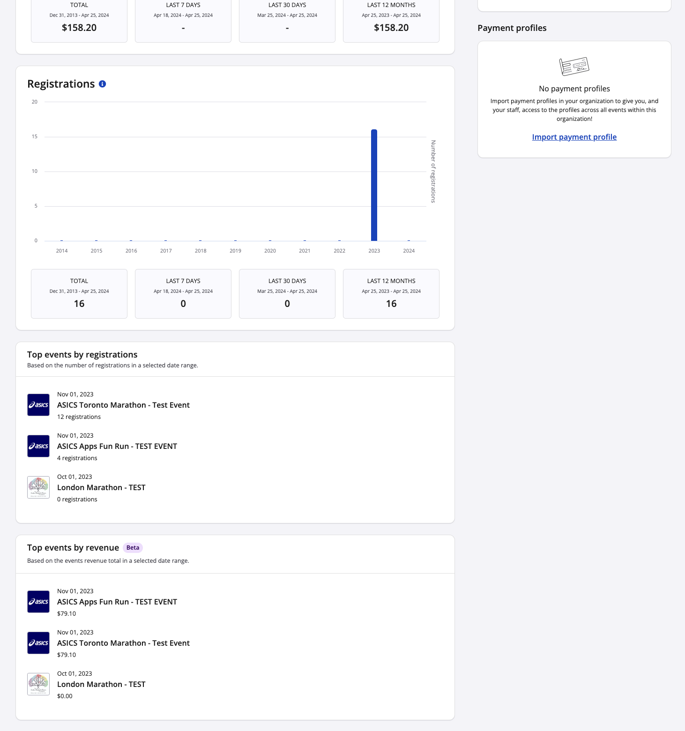The width and height of the screenshot is (685, 731).
Task: Click the Beta badge beside Top events by revenue
Action: (x=133, y=548)
